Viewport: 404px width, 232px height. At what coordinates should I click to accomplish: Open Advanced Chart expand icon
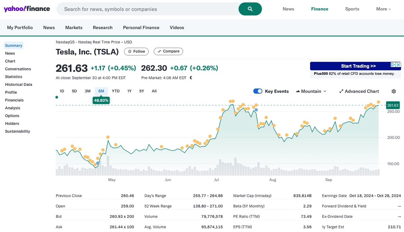click(x=341, y=91)
